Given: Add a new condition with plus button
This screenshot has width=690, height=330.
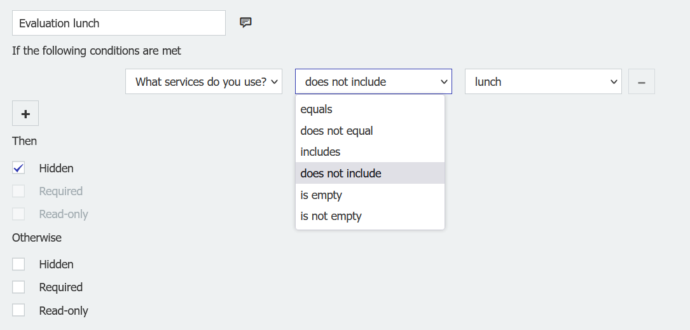Looking at the screenshot, I should [25, 114].
